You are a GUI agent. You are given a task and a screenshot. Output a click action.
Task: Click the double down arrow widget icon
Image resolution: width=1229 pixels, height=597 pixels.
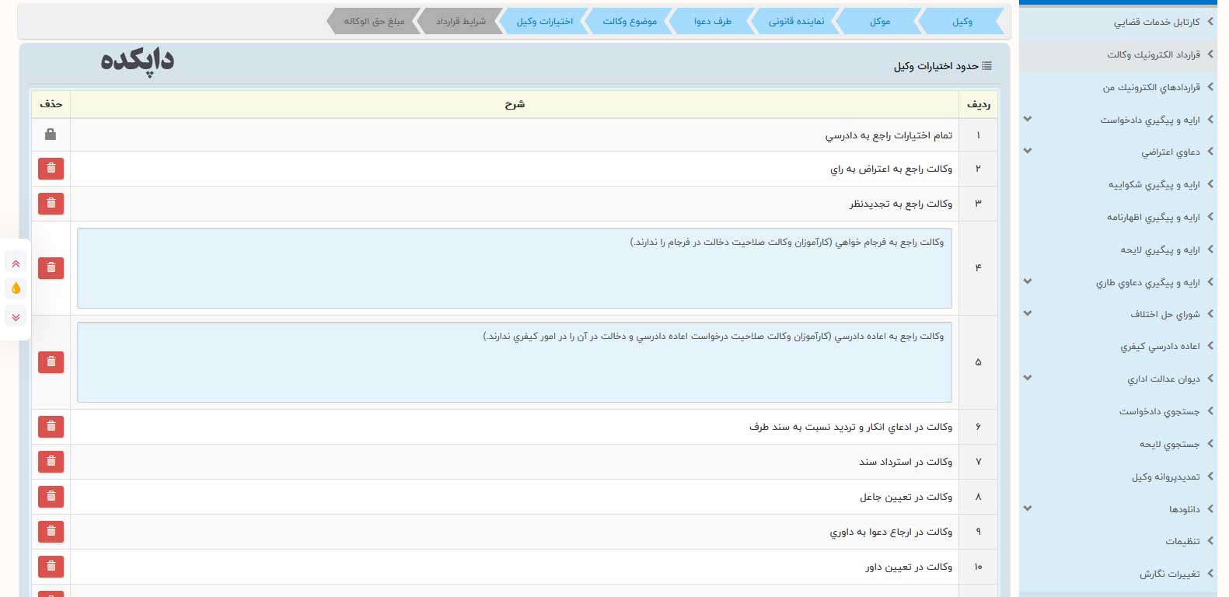16,317
